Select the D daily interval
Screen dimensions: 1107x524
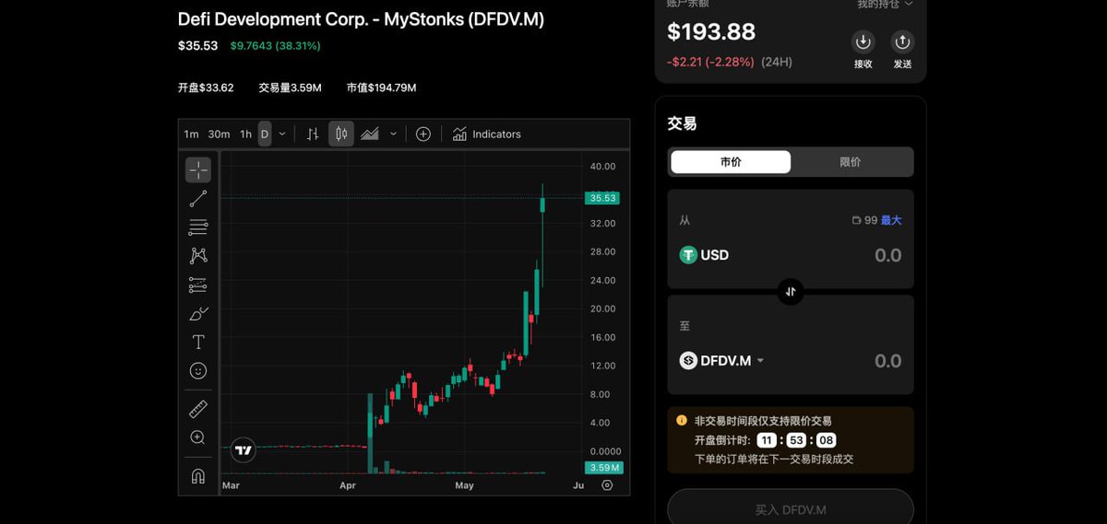(265, 134)
